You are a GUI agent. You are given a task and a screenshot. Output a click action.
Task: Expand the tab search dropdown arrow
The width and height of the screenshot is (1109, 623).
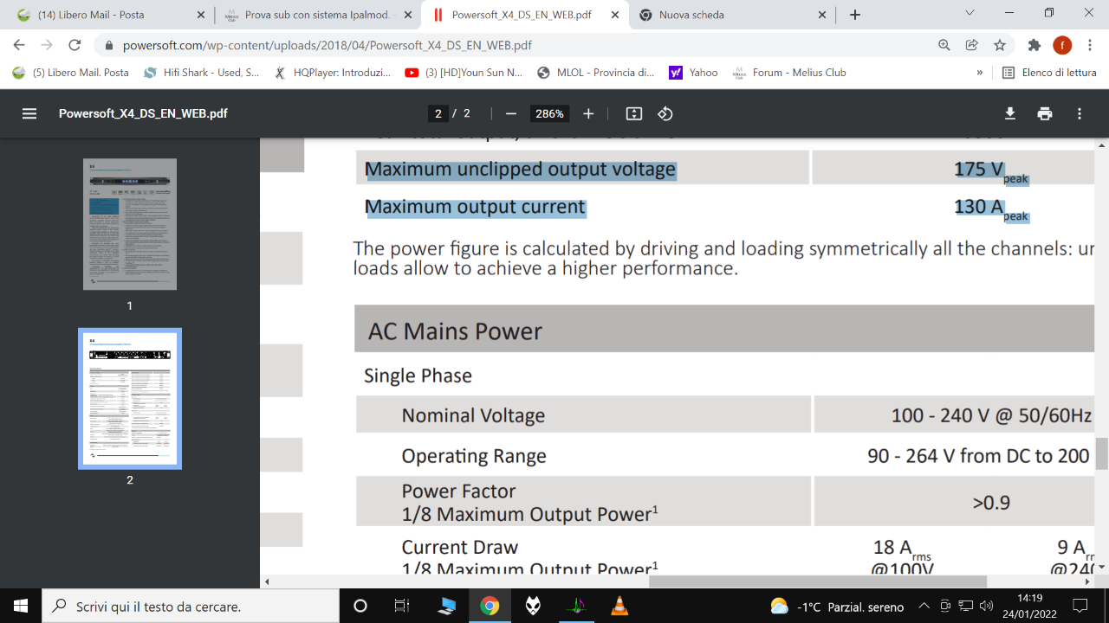(970, 13)
